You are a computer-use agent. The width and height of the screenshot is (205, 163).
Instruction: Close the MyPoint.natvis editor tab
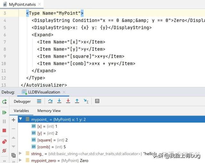pyautogui.click(x=39, y=4)
